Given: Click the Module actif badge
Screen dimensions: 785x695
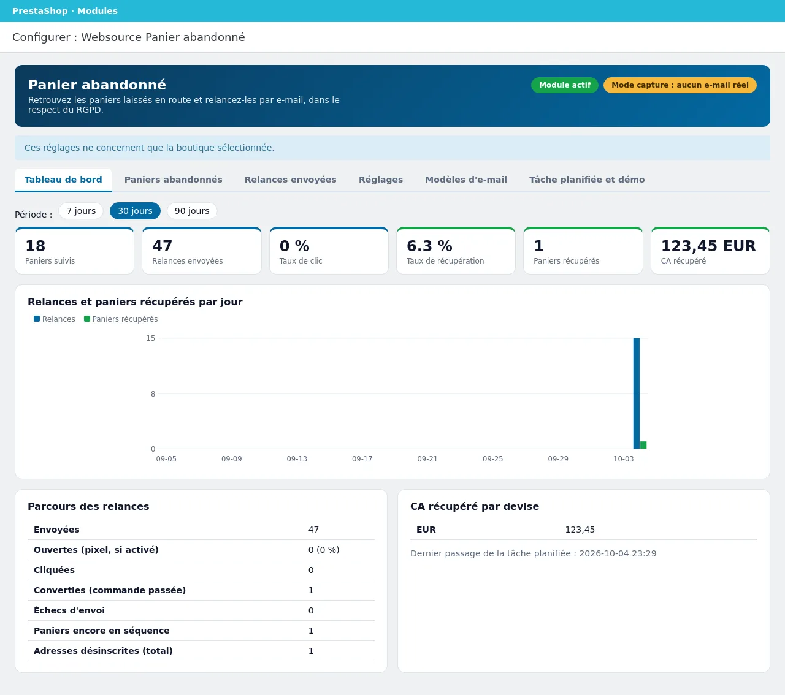Looking at the screenshot, I should pos(565,85).
